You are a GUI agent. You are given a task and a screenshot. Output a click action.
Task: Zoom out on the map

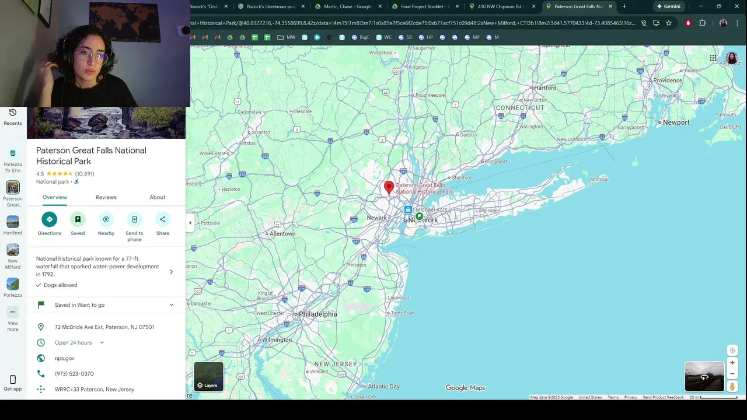coord(732,374)
